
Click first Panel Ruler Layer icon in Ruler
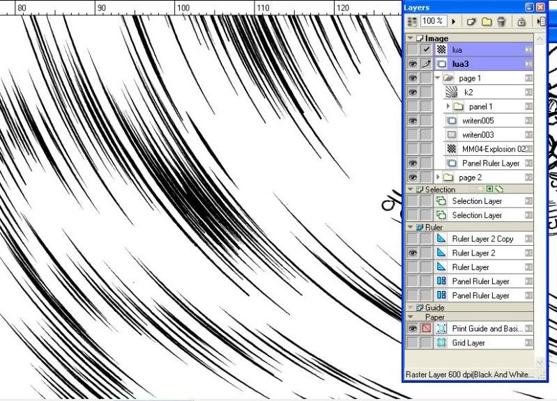pyautogui.click(x=441, y=281)
